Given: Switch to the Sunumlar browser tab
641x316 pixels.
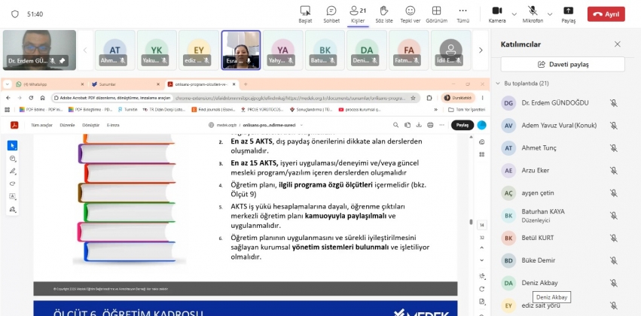Looking at the screenshot, I should pyautogui.click(x=125, y=84).
